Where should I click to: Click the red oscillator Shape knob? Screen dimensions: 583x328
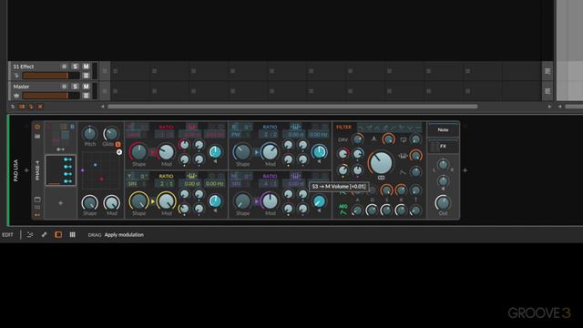(x=138, y=152)
